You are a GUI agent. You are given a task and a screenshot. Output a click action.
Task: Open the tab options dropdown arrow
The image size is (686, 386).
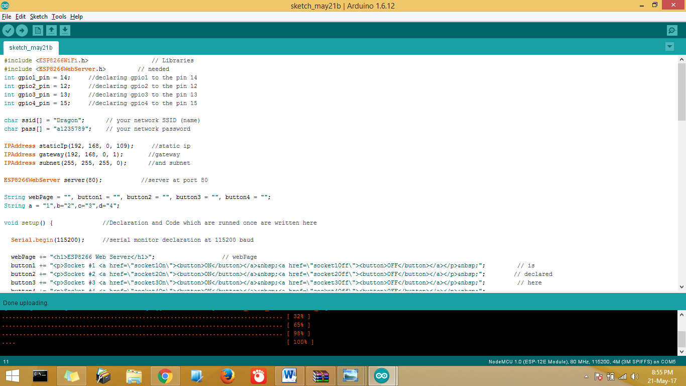[669, 47]
